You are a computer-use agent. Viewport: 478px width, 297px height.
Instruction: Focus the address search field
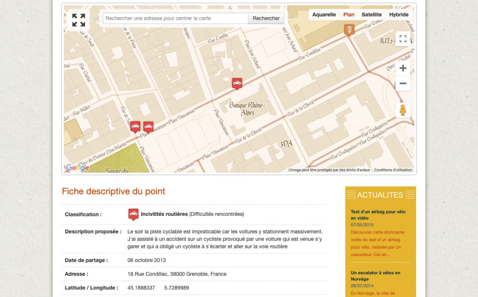[175, 18]
